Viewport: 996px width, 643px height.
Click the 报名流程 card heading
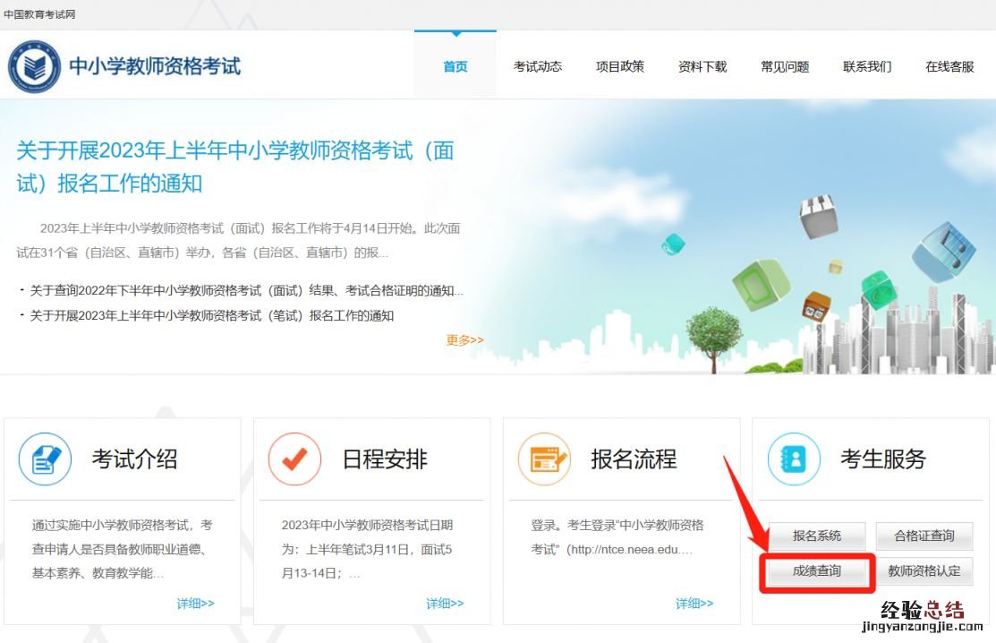point(634,459)
